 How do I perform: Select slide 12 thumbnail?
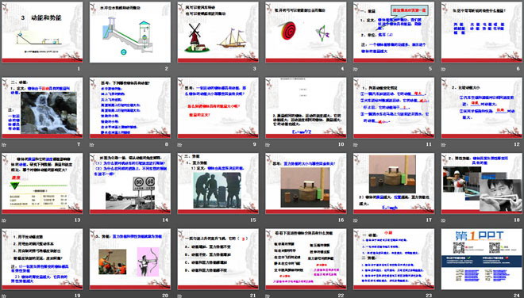(x=482, y=108)
